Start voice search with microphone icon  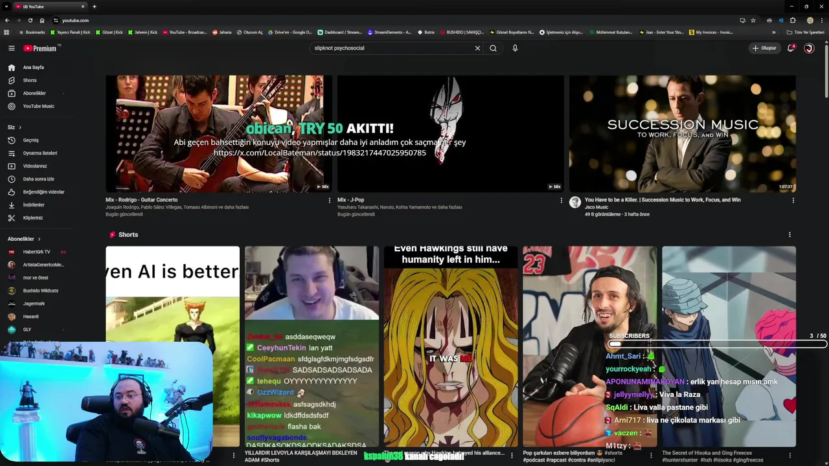(515, 48)
